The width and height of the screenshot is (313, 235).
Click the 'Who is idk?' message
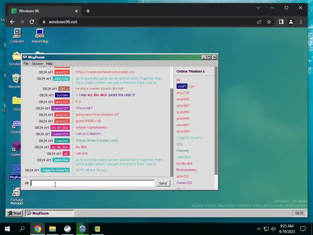click(x=84, y=108)
